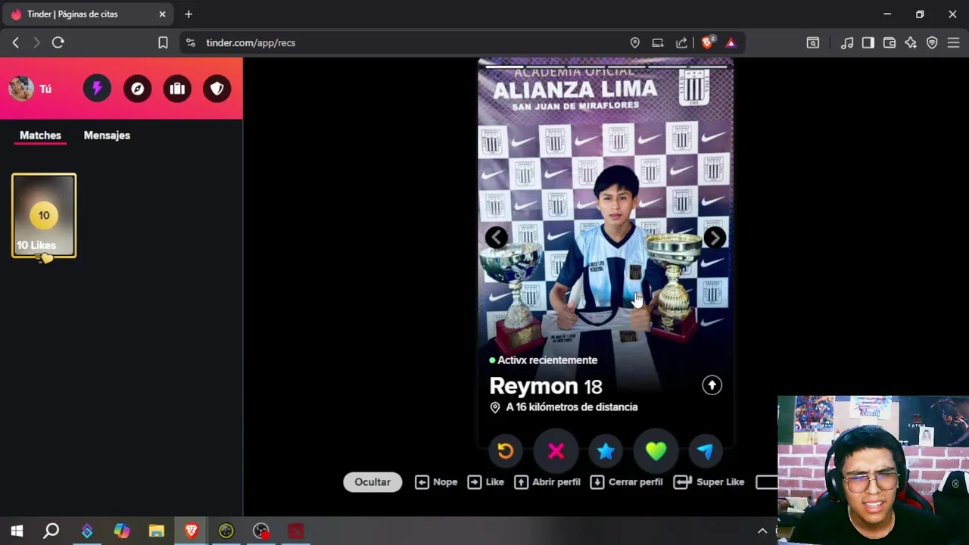This screenshot has width=969, height=545.
Task: Open the browser hamburger menu
Action: click(953, 43)
